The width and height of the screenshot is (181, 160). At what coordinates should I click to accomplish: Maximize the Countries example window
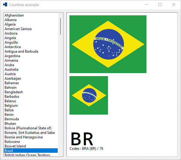[160, 5]
